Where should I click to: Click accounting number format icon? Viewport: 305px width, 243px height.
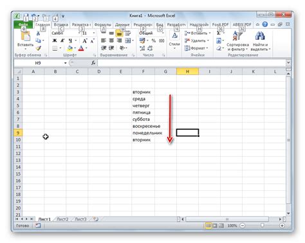point(142,40)
